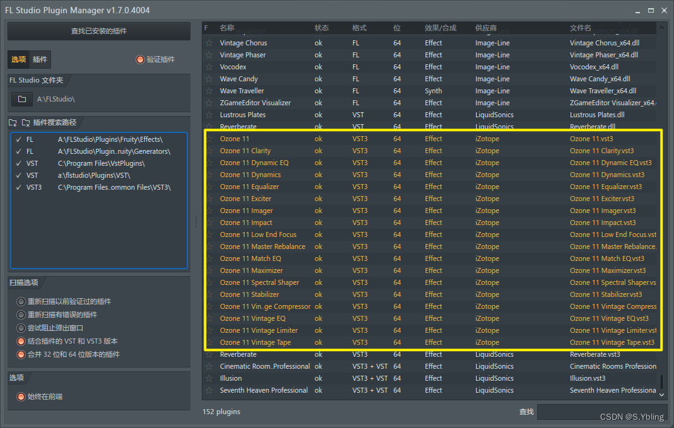Click the Vocodex_x64.dll file name
This screenshot has height=428, width=674.
[594, 67]
